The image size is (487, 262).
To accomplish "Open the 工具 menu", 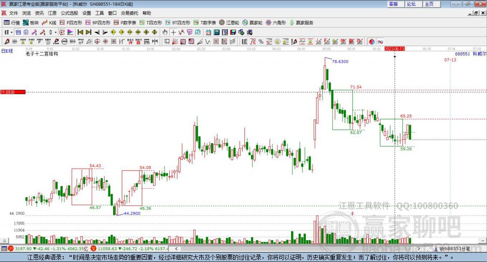I will [x=99, y=13].
